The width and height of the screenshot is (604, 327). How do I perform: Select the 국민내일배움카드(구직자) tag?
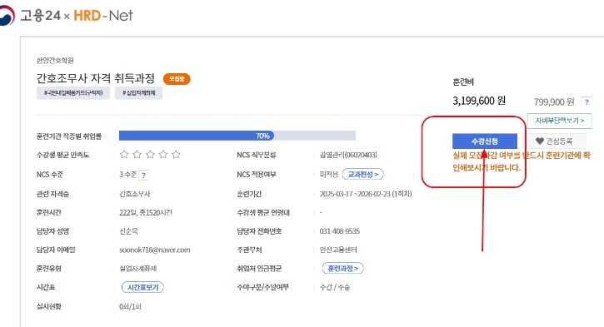[73, 92]
